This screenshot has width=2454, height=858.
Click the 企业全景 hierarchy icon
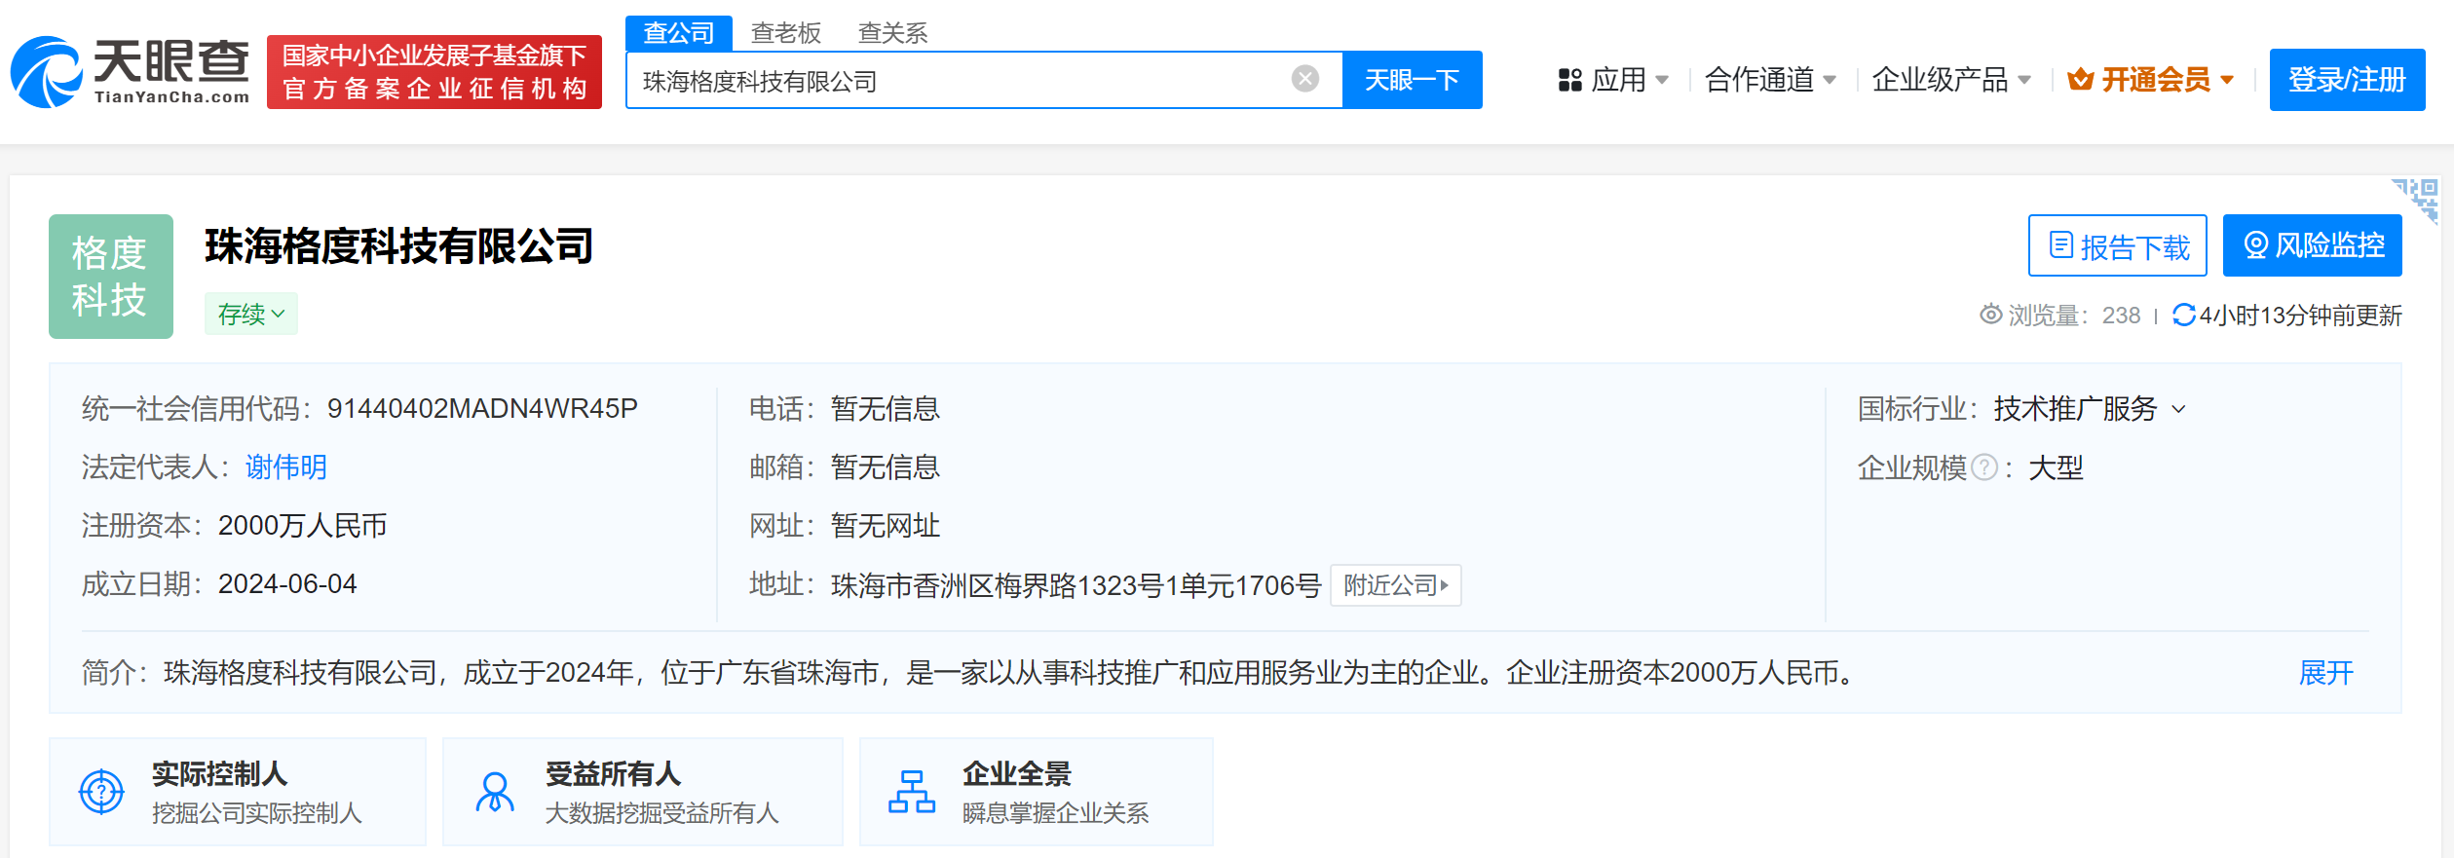(912, 792)
